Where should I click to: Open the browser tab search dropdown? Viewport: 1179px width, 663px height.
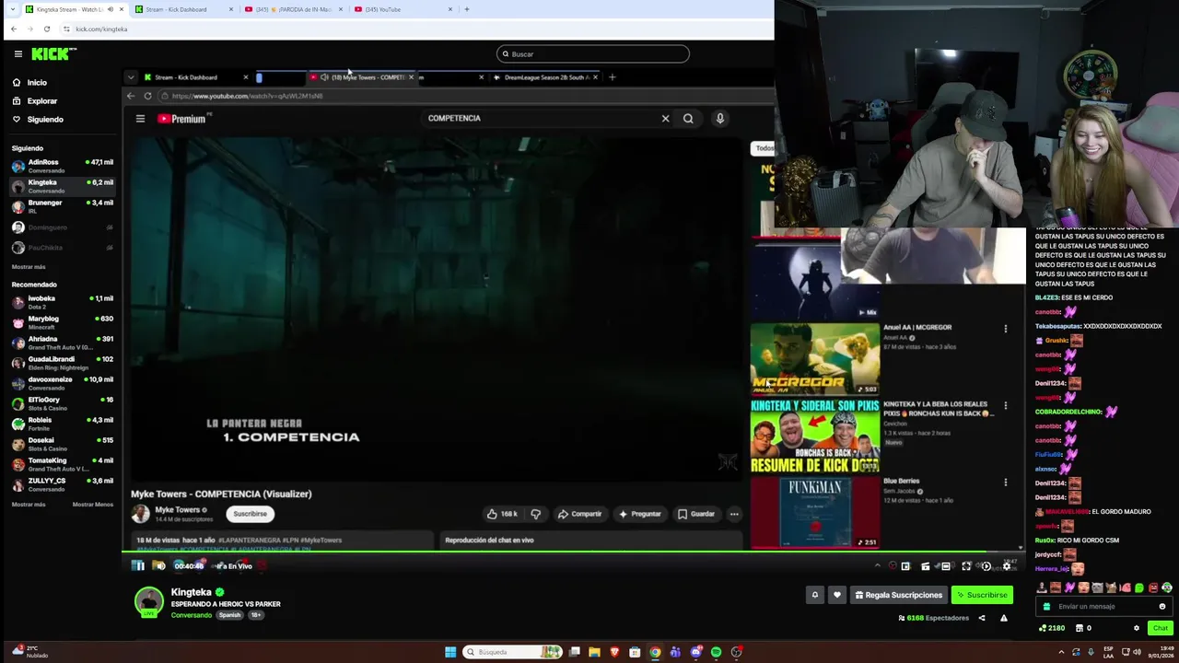click(12, 9)
